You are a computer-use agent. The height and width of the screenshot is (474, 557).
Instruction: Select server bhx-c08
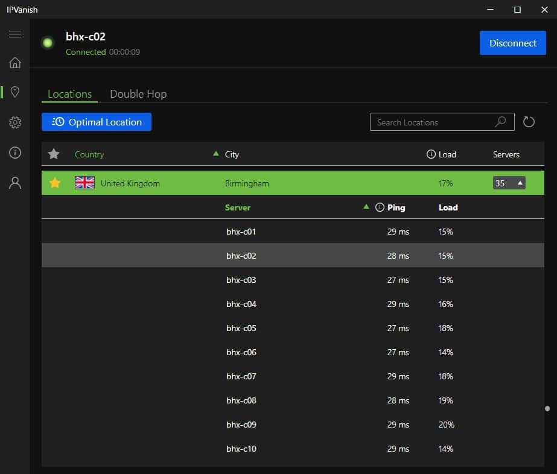(293, 400)
